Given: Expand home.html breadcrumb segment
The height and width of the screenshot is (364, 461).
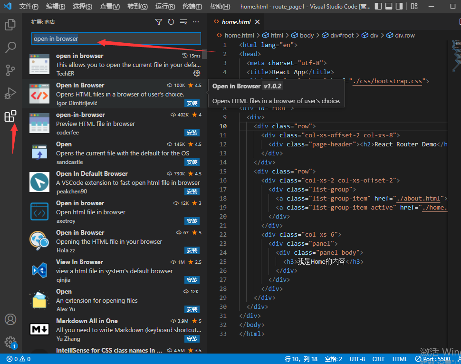Looking at the screenshot, I should click(x=240, y=35).
